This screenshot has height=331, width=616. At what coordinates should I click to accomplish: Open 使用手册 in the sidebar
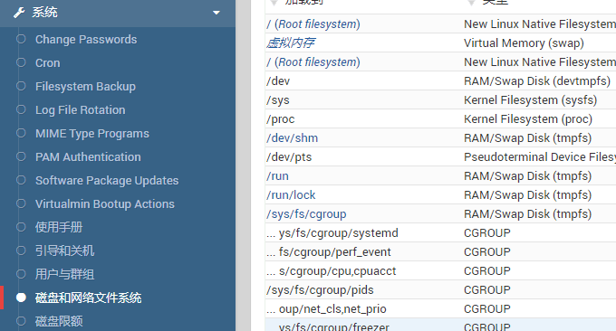(59, 227)
